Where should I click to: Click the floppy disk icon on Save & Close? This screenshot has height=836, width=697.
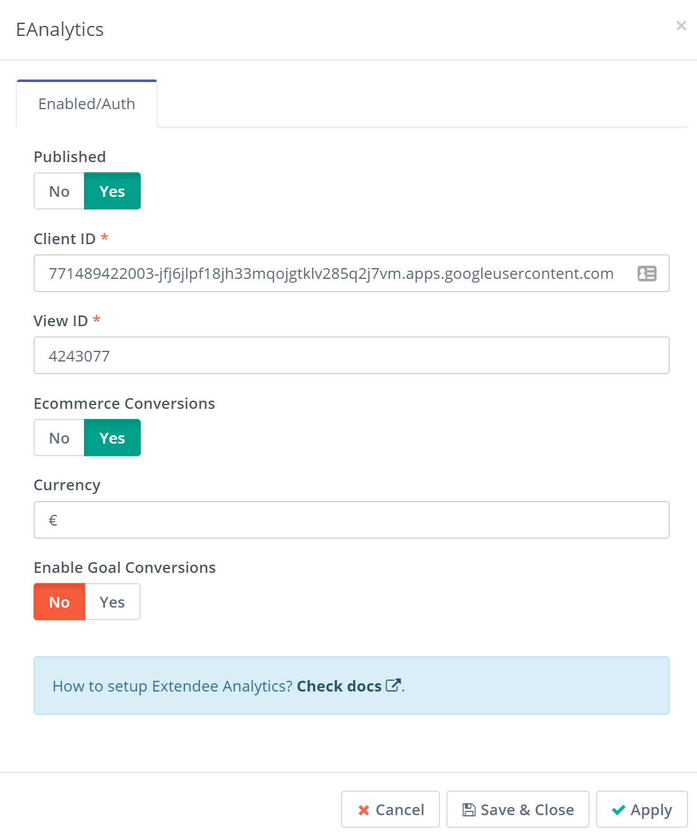[469, 810]
